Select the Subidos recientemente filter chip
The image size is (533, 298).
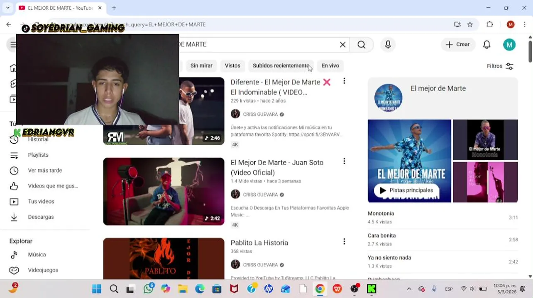[281, 66]
